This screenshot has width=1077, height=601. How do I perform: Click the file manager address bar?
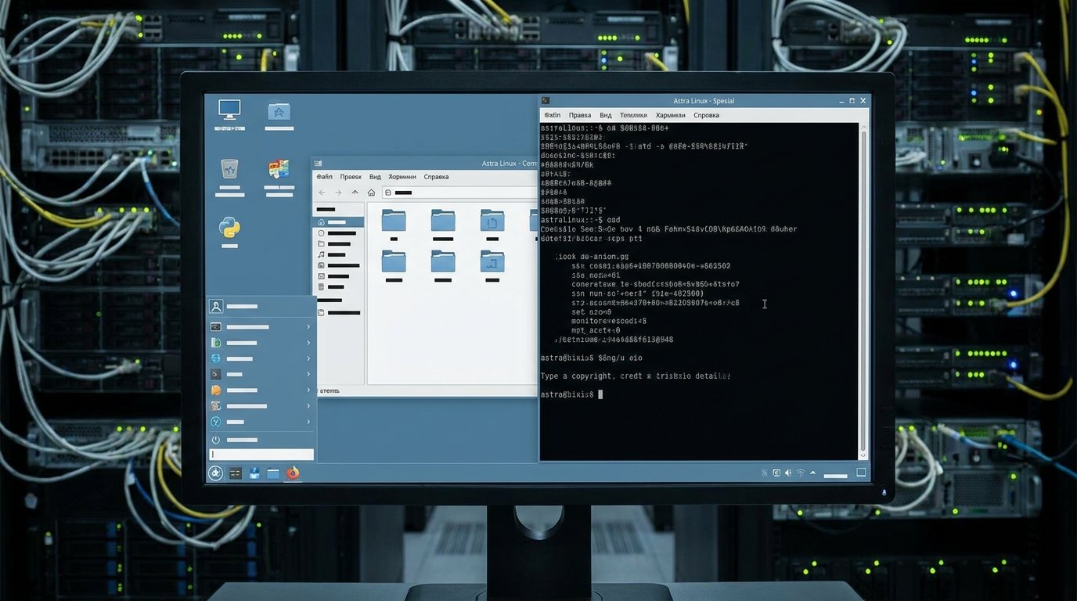[460, 193]
